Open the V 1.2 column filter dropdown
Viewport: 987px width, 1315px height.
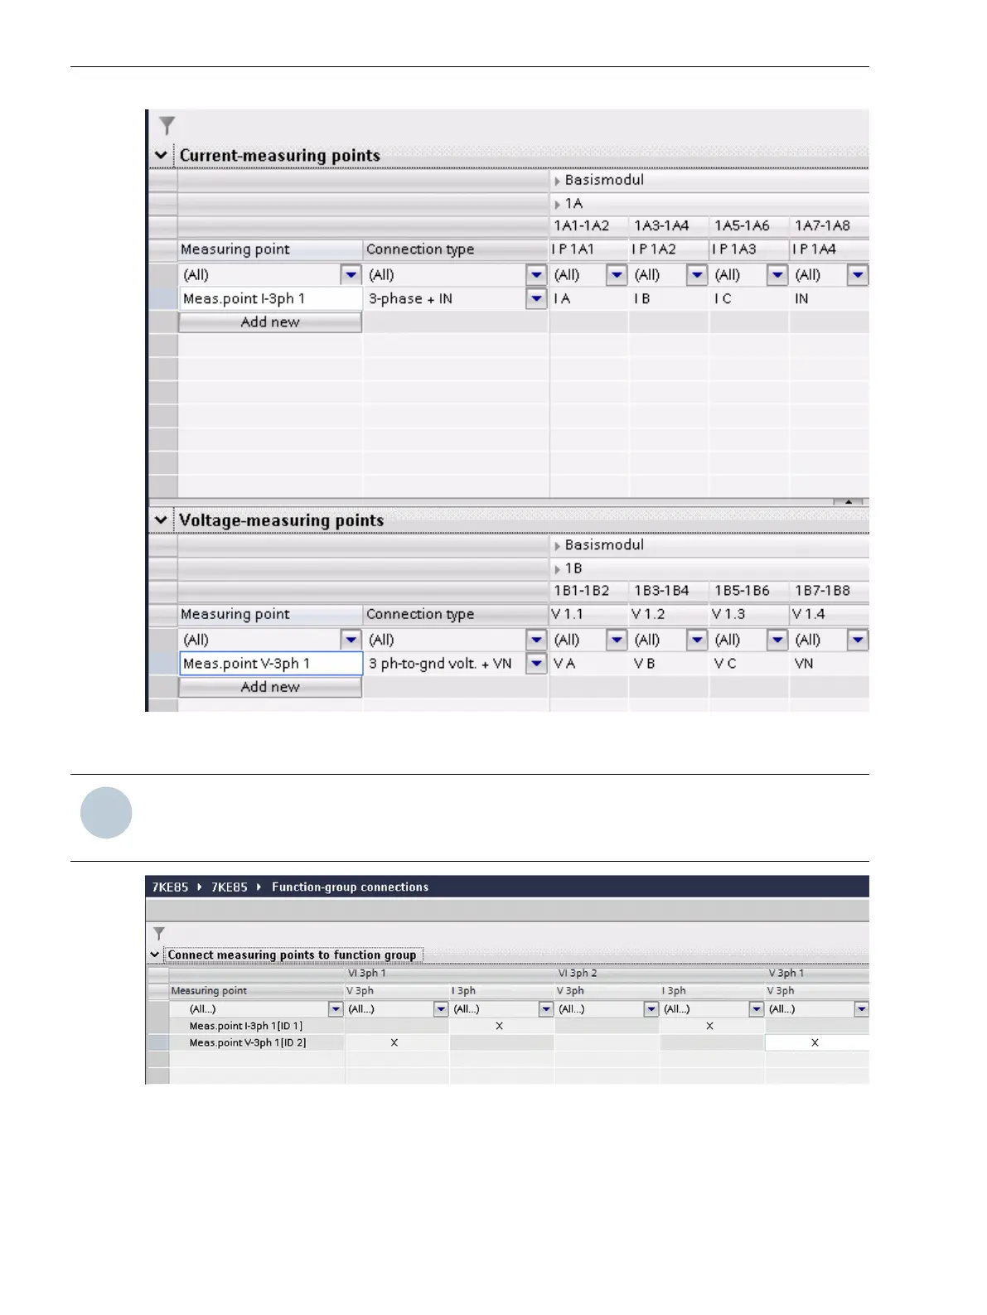[x=697, y=639]
